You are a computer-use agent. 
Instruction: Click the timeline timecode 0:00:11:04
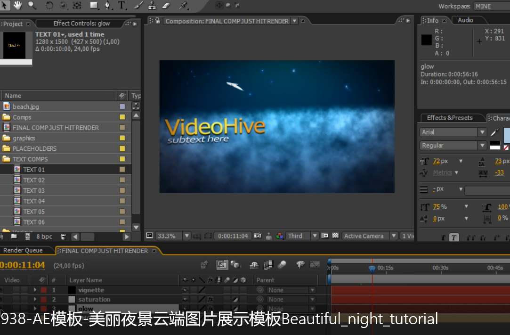[x=23, y=265]
